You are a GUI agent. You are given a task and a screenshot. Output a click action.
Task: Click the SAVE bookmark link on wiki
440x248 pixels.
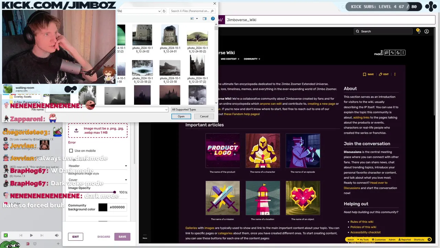(368, 74)
